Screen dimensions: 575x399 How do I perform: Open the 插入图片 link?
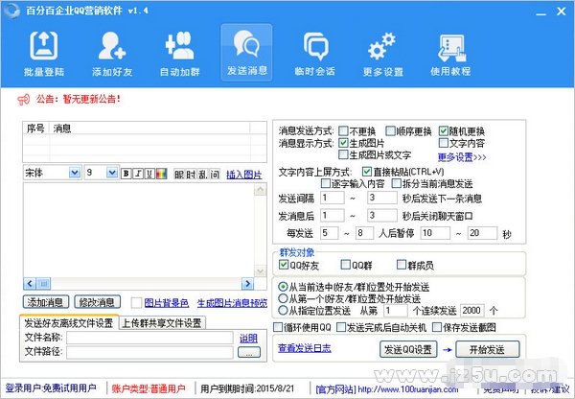click(x=243, y=175)
